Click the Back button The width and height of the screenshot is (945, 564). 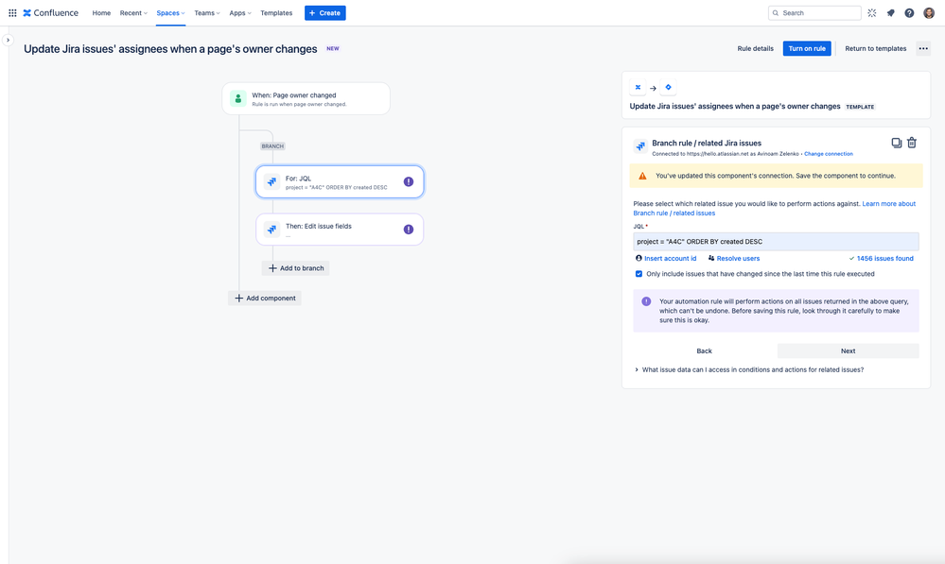704,350
